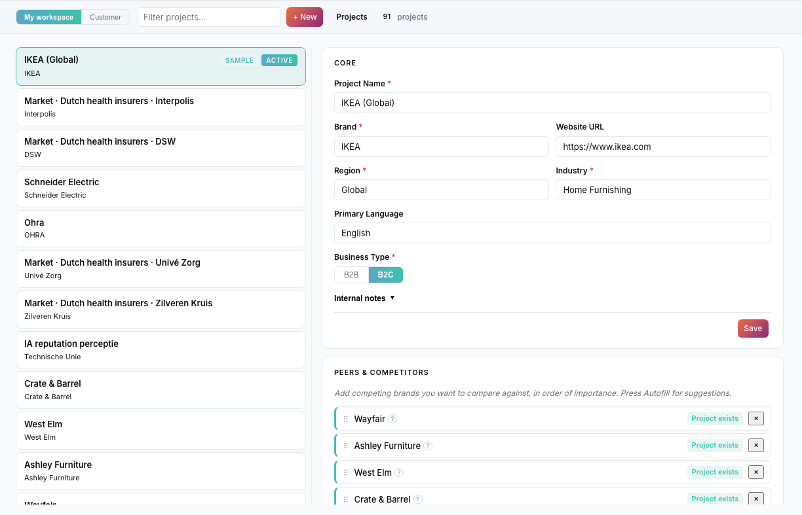Edit the Brand field
Screen dimensions: 802x515
(442, 147)
